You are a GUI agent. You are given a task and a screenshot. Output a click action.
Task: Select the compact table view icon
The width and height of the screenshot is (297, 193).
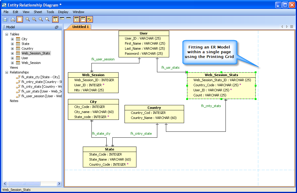point(62,18)
